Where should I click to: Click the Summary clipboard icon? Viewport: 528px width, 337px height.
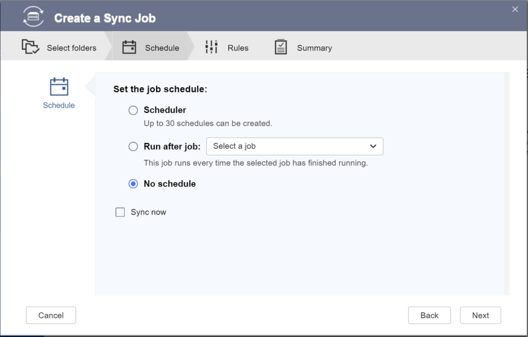pos(280,47)
